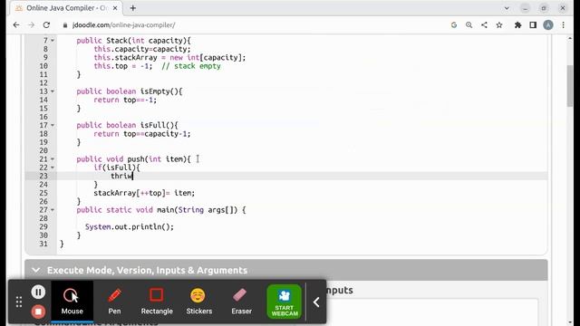The image size is (580, 326).
Task: Click 'this.capacity=capacity;' on line 8
Action: click(142, 49)
